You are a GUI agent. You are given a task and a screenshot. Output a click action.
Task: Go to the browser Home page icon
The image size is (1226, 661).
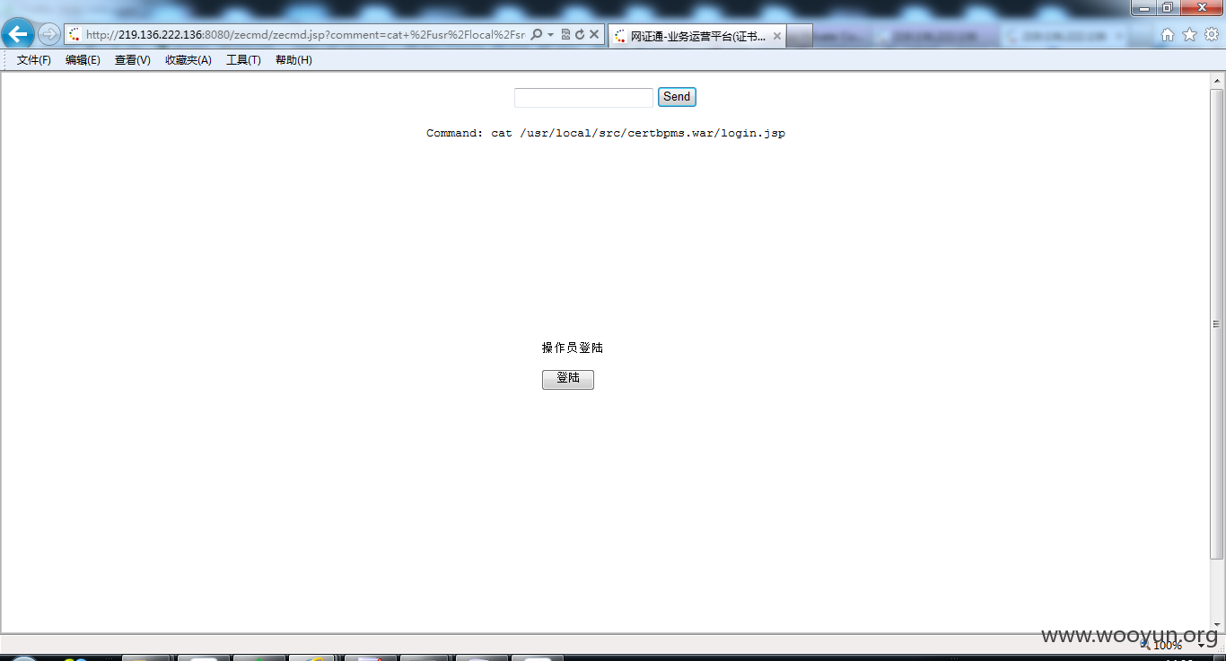click(1168, 35)
